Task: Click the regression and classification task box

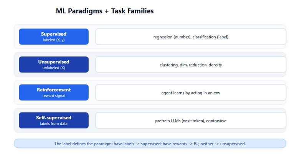Action: click(x=191, y=36)
